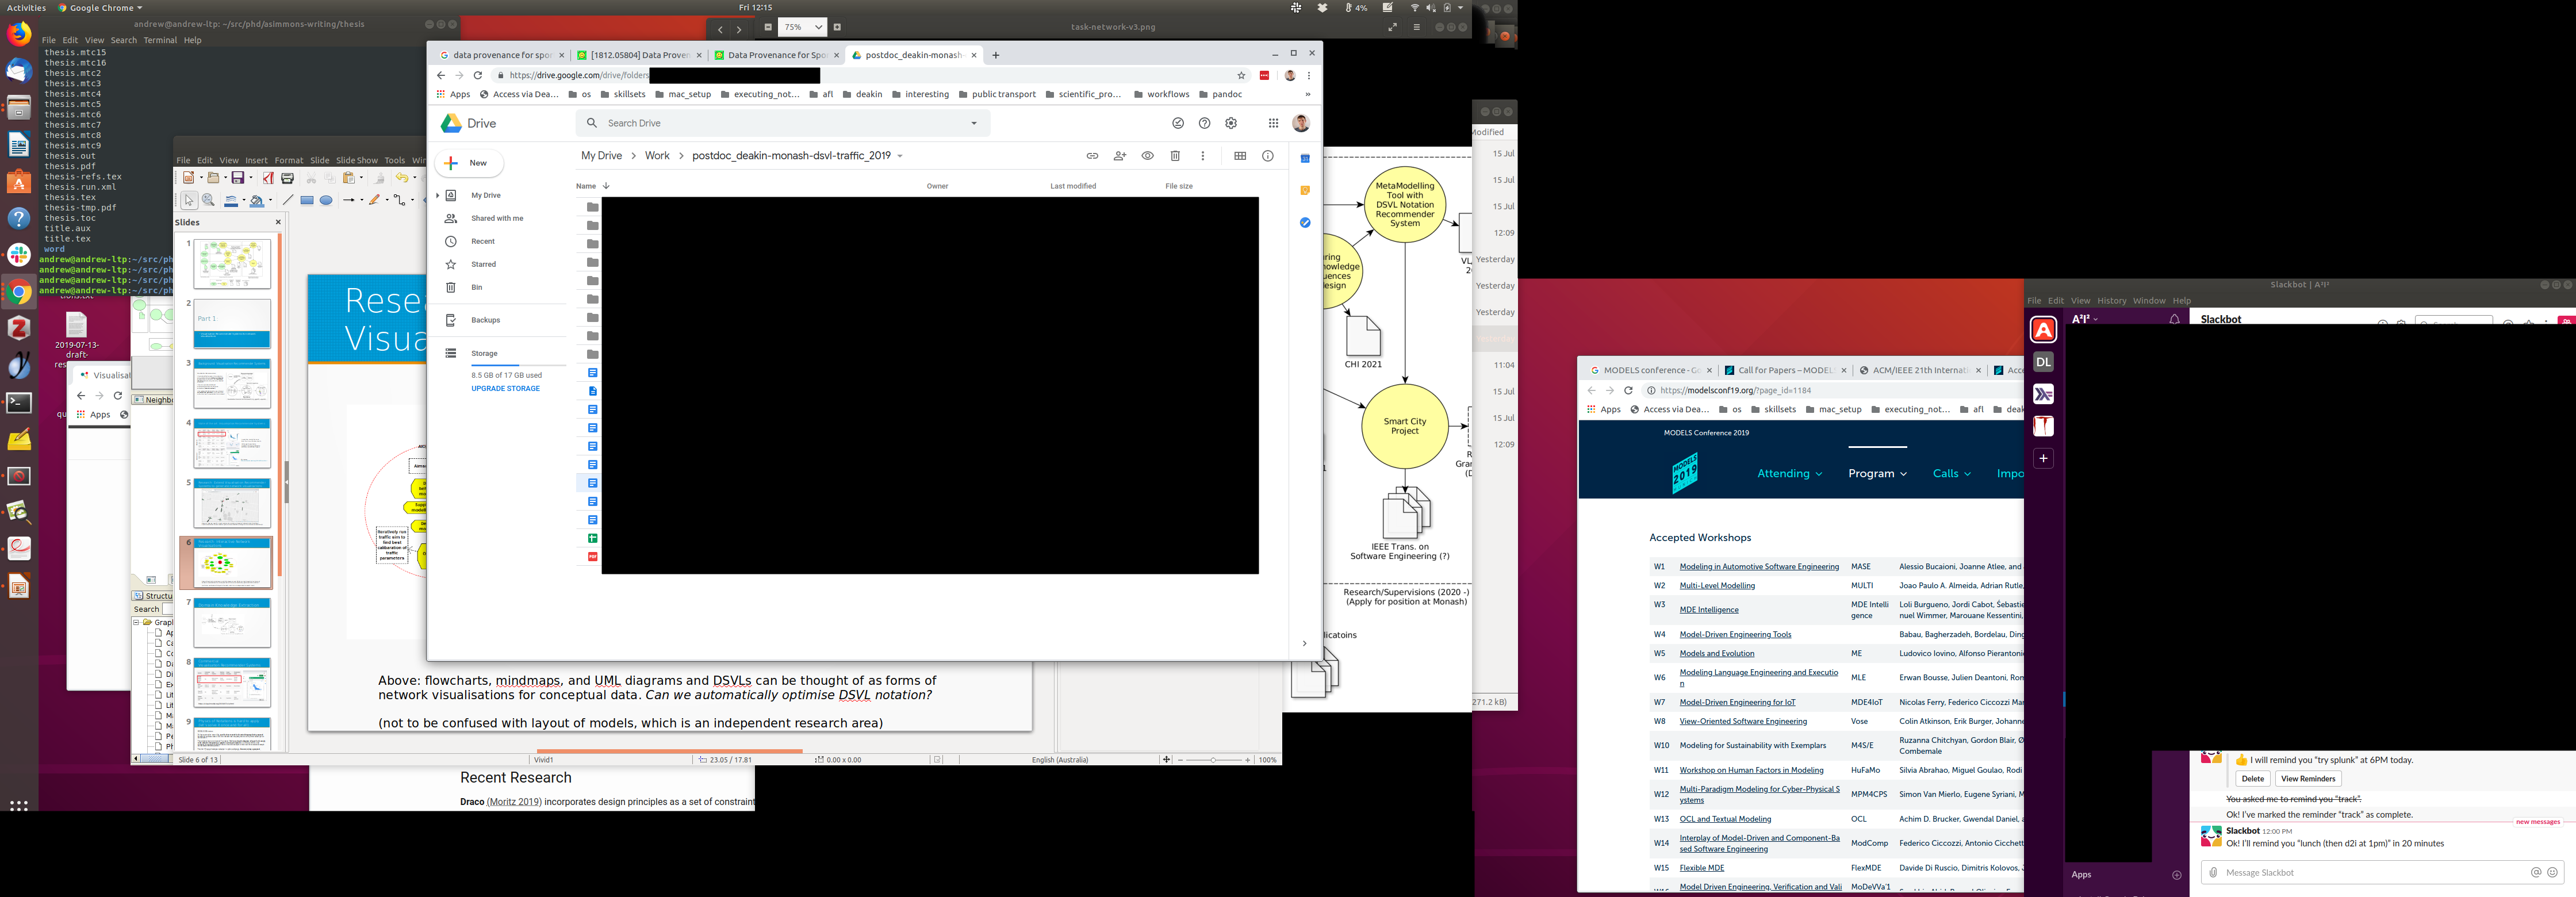Click the get shareable link icon in Drive
This screenshot has height=897, width=2576.
coord(1092,156)
